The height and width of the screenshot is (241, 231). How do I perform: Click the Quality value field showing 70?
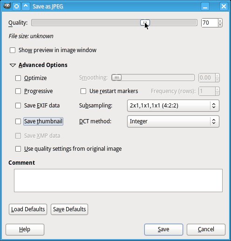(x=210, y=23)
